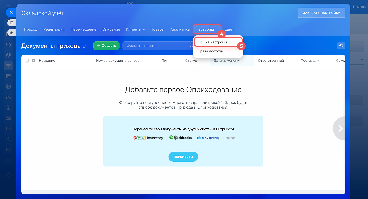This screenshot has height=199, width=368.
Task: Open the mail envelope icon in sidebar
Action: pos(8,129)
